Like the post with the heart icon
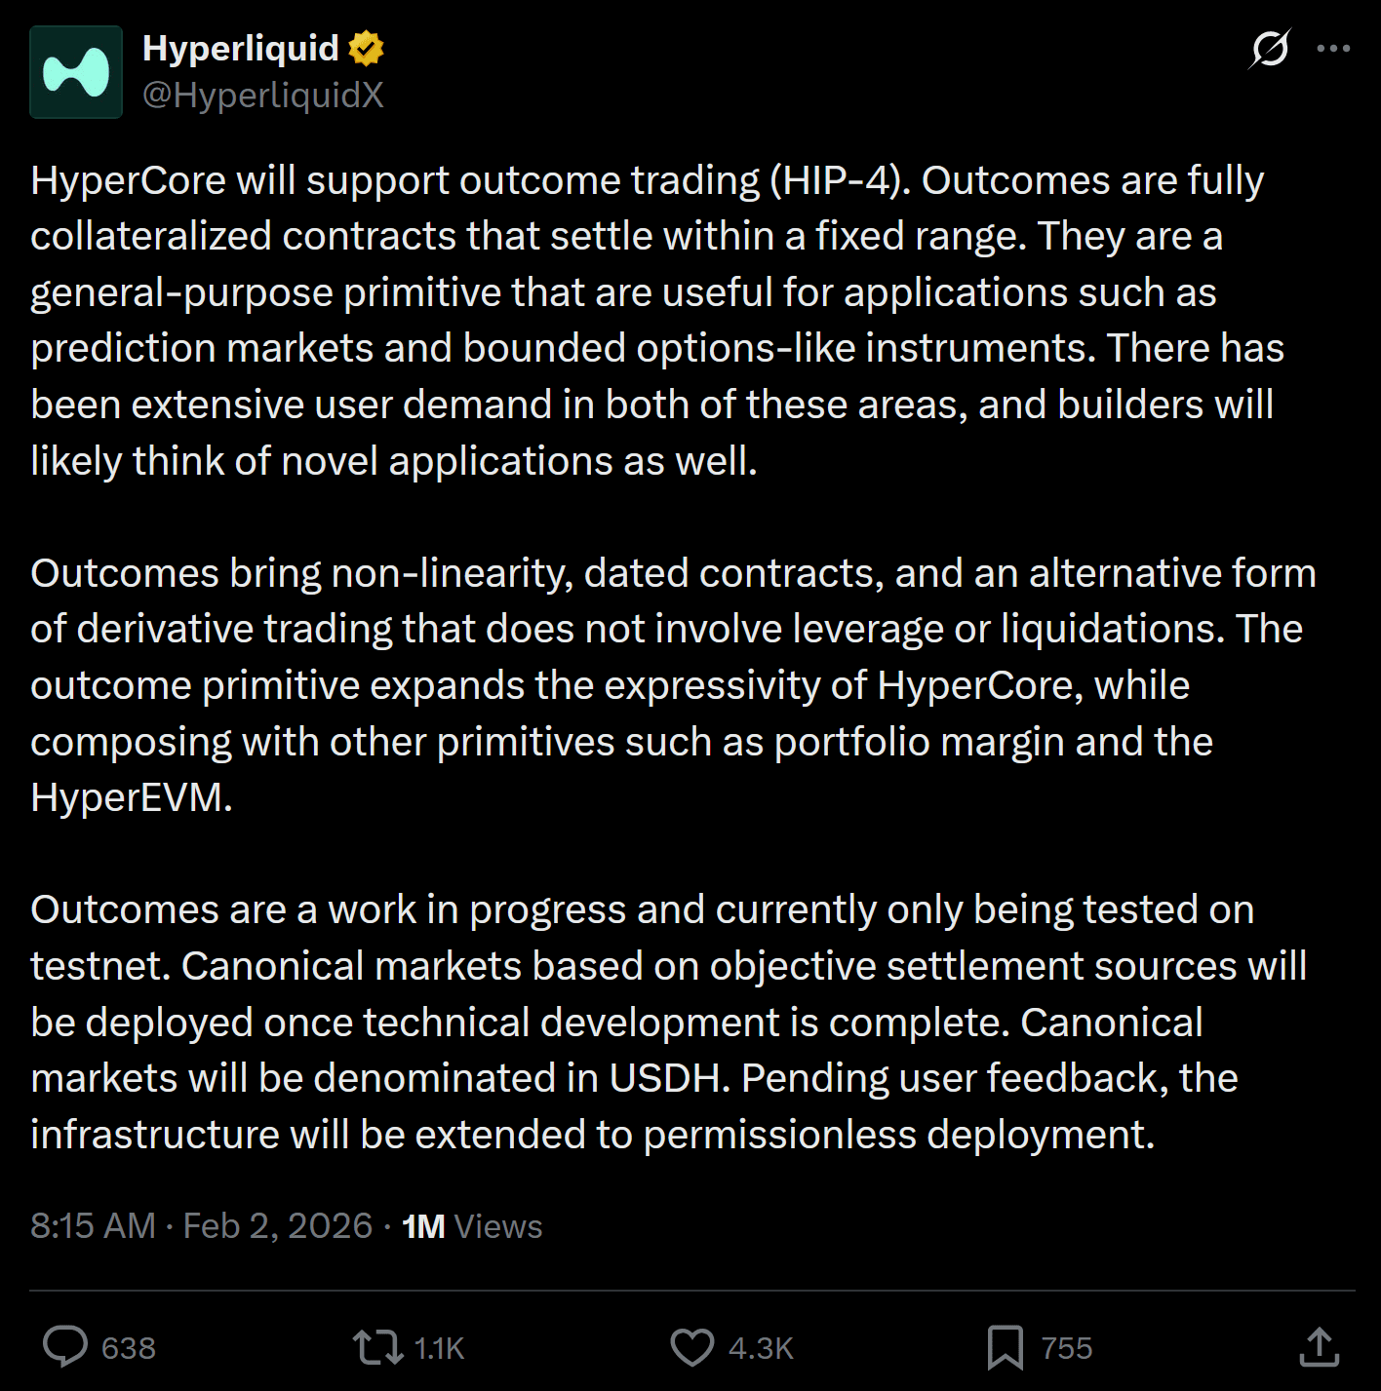The height and width of the screenshot is (1391, 1381). 692,1347
